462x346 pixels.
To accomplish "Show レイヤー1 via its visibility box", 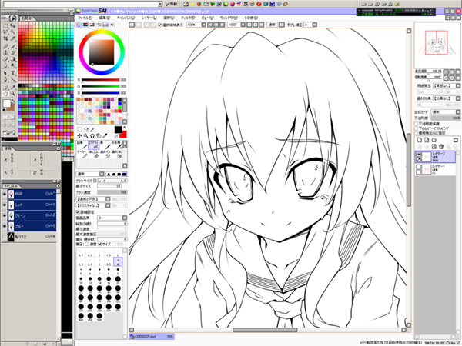I will pyautogui.click(x=418, y=167).
